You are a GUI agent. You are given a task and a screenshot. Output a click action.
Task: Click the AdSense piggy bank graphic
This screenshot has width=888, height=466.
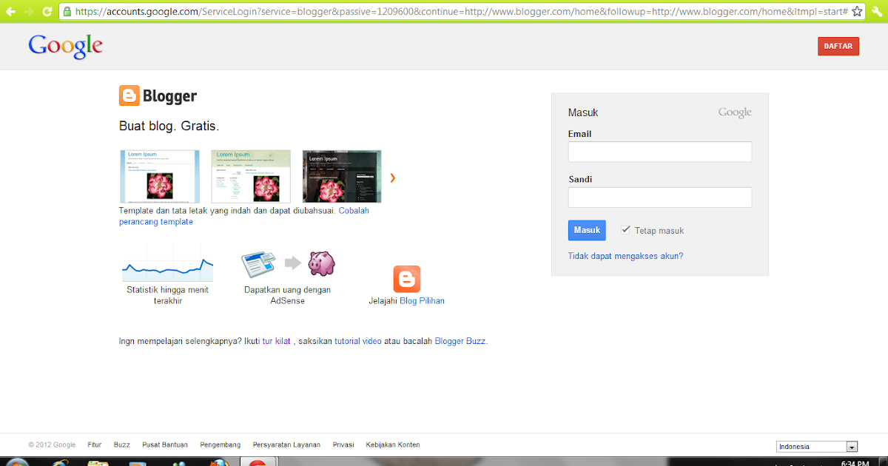[322, 263]
